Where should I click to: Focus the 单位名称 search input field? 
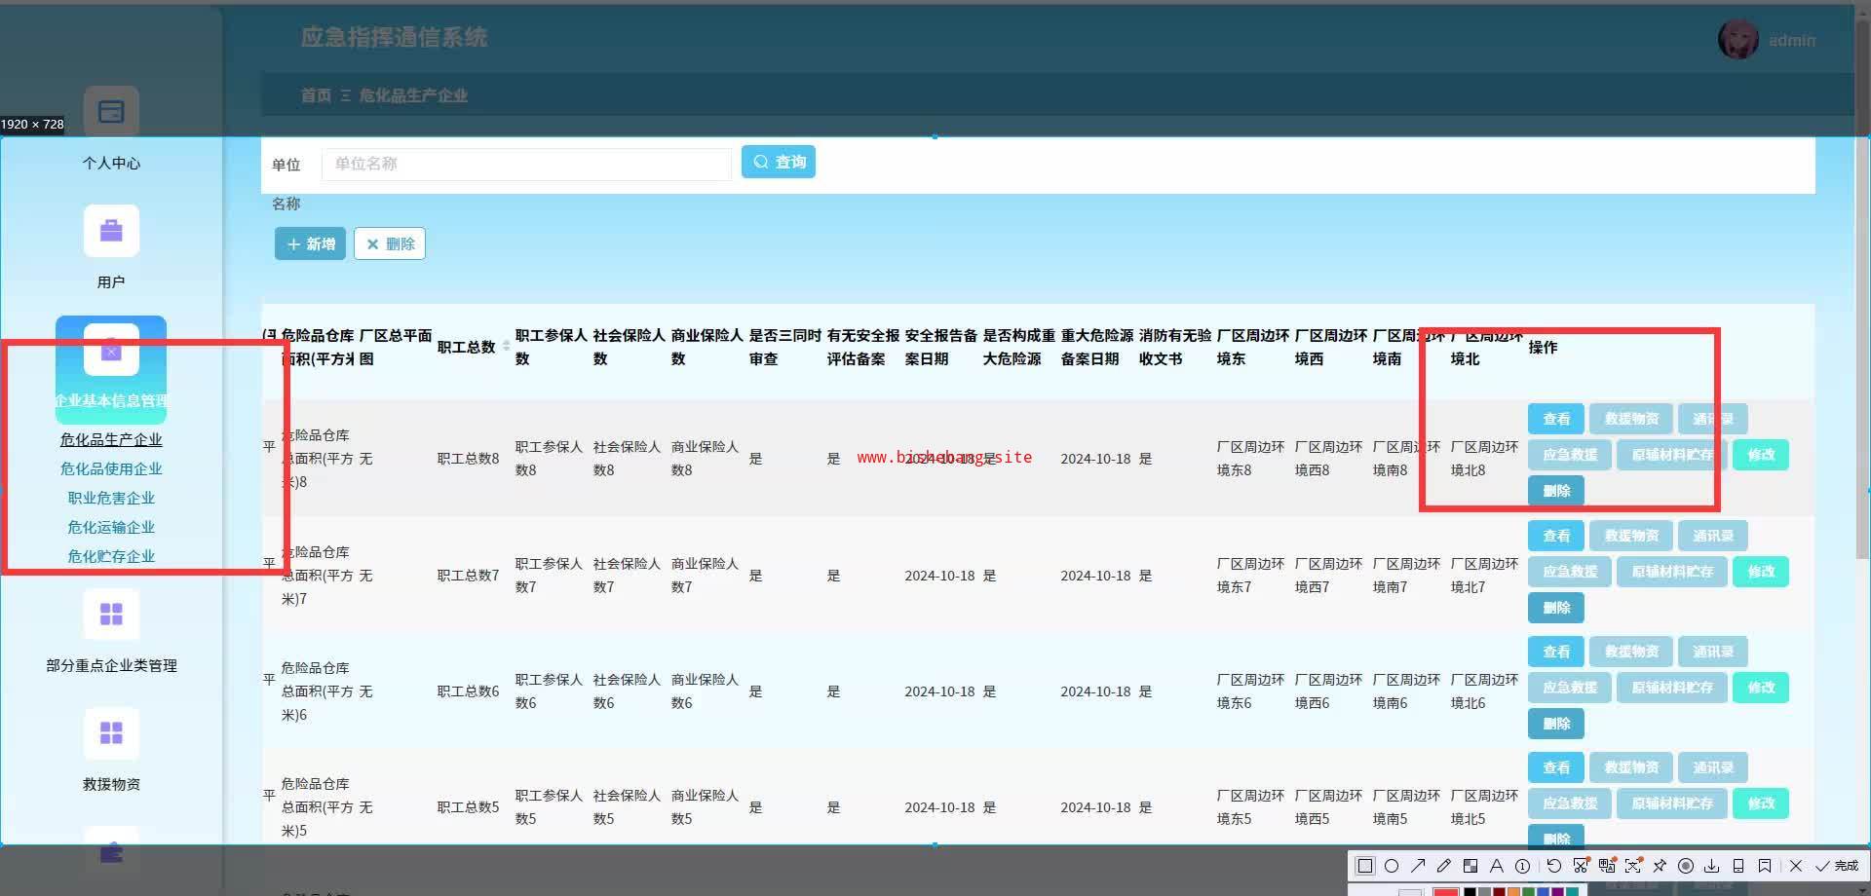(x=526, y=164)
